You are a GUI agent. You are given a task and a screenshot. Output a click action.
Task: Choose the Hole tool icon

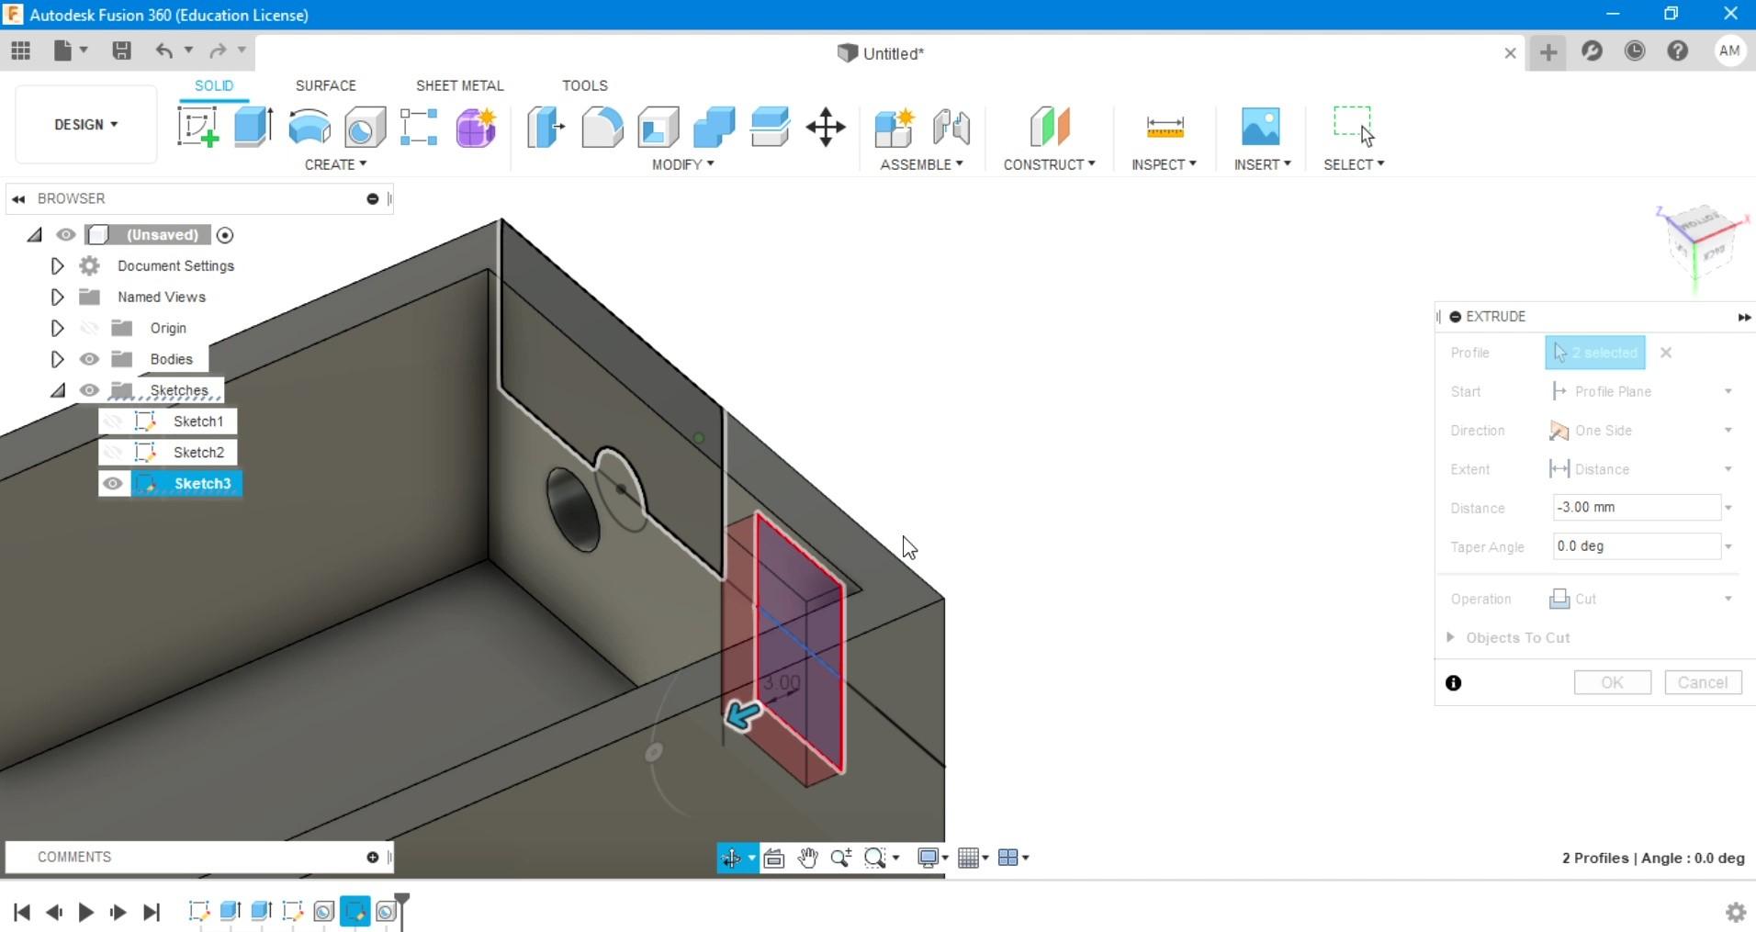tap(365, 127)
